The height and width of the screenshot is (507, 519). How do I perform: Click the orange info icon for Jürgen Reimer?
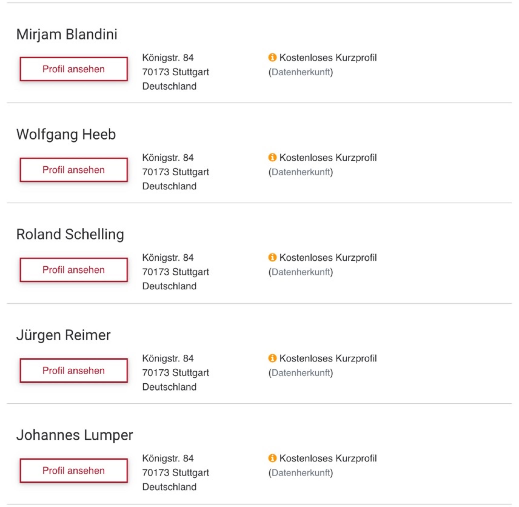tap(272, 358)
